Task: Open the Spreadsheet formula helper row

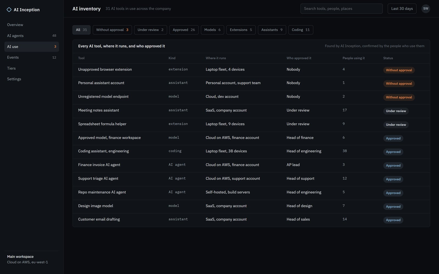Action: coord(251,125)
